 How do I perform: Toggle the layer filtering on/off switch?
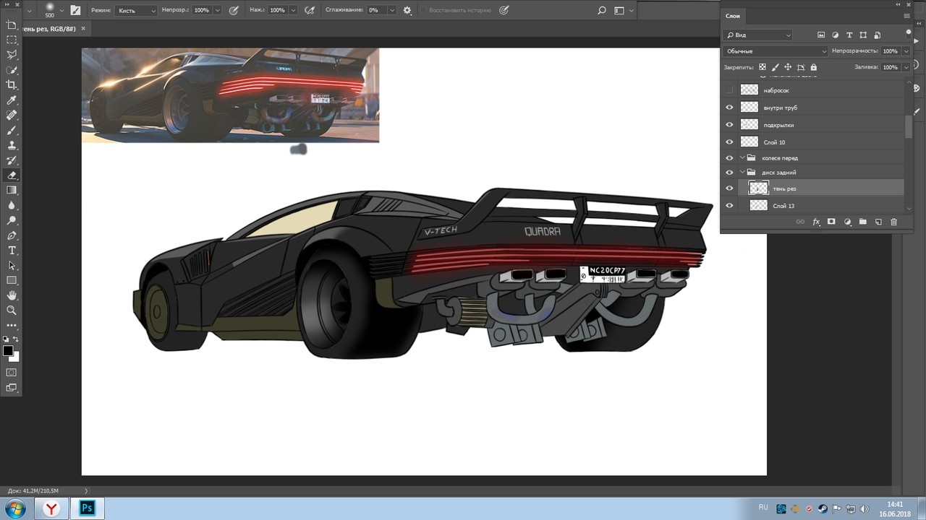click(x=909, y=34)
